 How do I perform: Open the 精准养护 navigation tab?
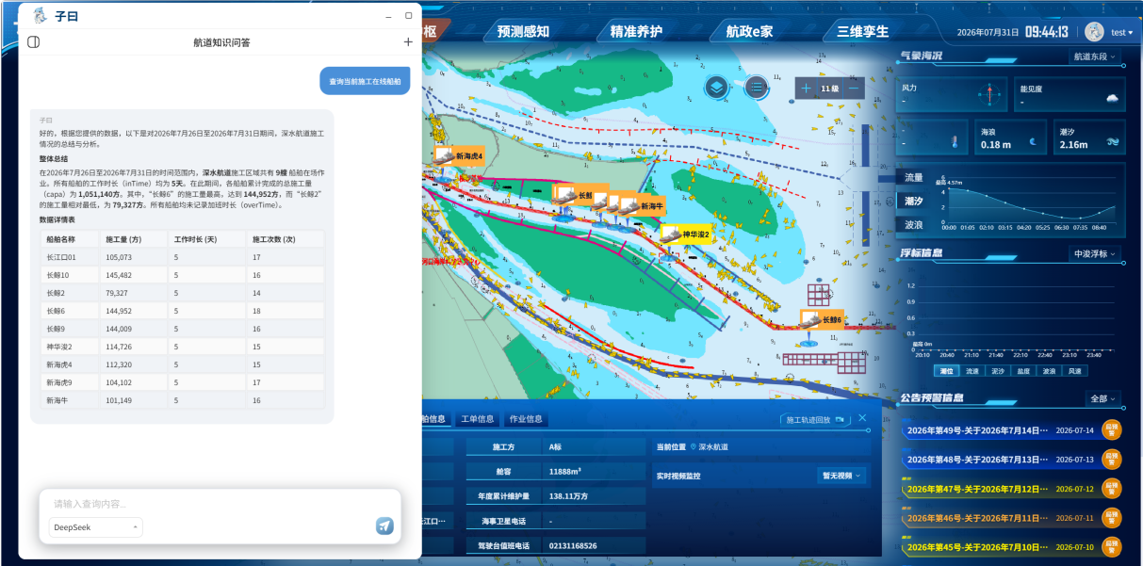click(636, 31)
